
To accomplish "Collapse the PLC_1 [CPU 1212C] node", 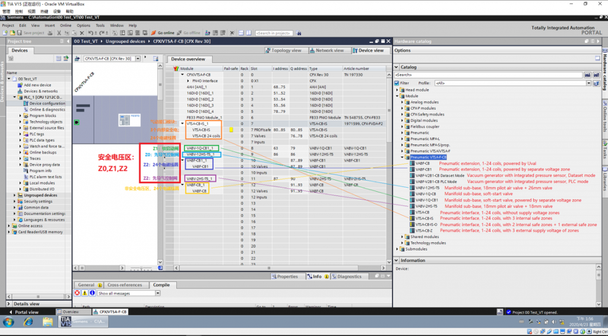I will [15, 97].
